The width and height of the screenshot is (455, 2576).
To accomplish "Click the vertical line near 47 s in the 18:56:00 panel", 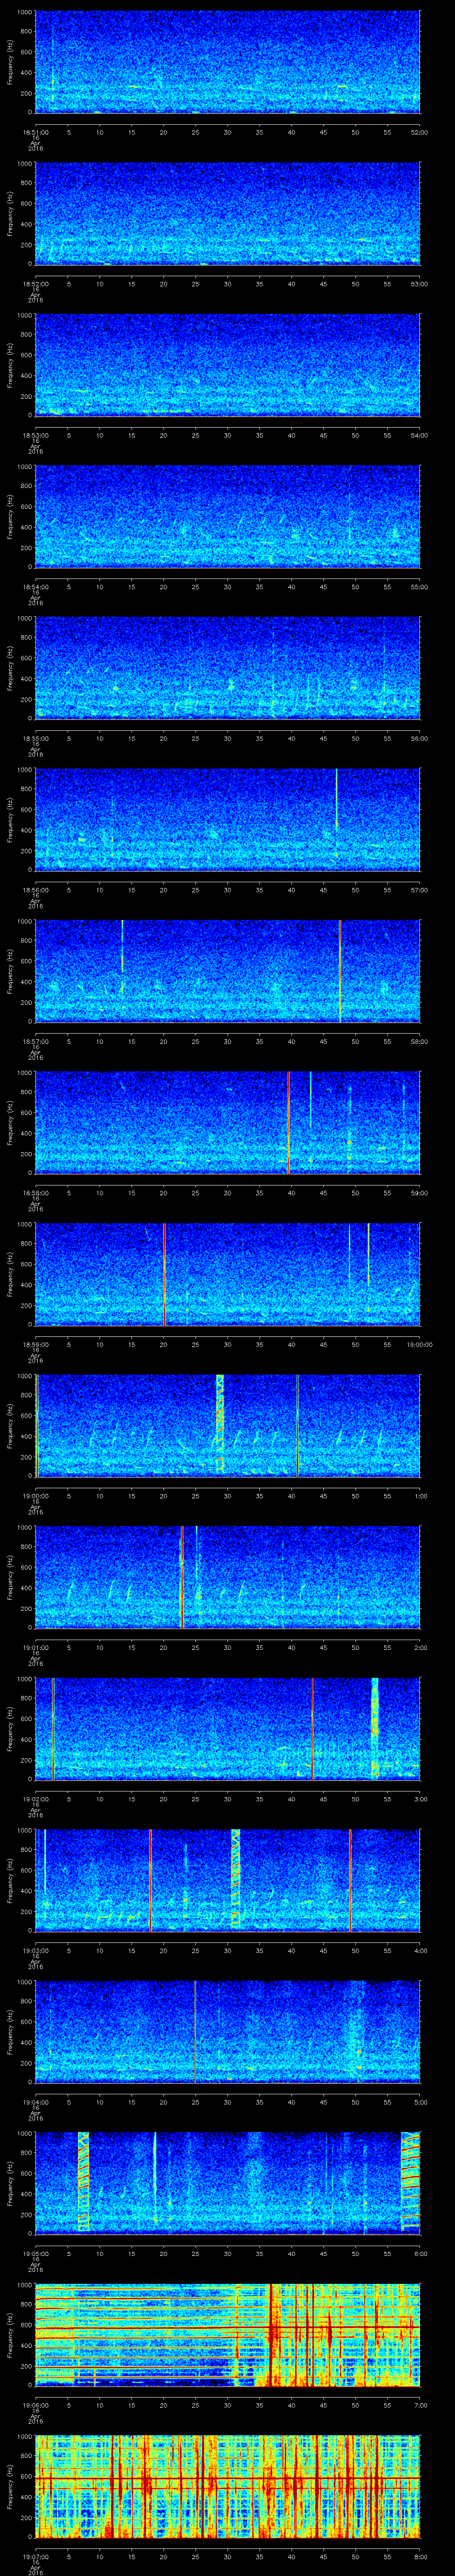I will click(x=336, y=800).
